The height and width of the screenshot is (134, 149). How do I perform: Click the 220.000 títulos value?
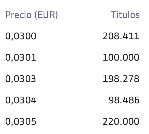[x=121, y=121]
